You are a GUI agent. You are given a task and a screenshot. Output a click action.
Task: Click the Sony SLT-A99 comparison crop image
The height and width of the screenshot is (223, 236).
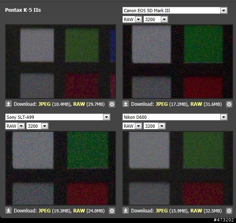[61, 168]
